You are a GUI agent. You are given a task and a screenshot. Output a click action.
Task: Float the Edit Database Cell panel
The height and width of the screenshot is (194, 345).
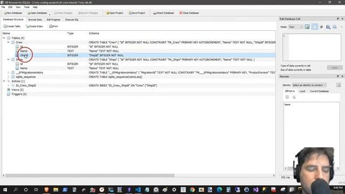[x=338, y=19]
